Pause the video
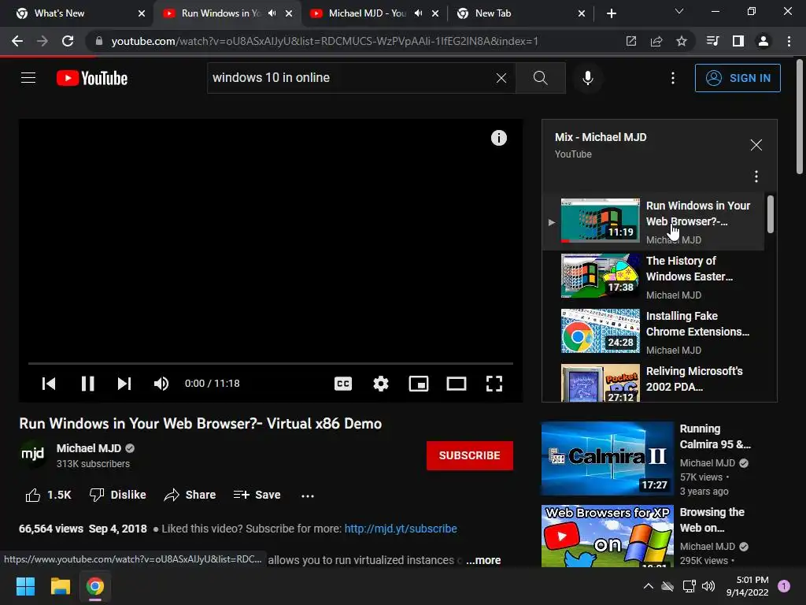 click(x=88, y=384)
